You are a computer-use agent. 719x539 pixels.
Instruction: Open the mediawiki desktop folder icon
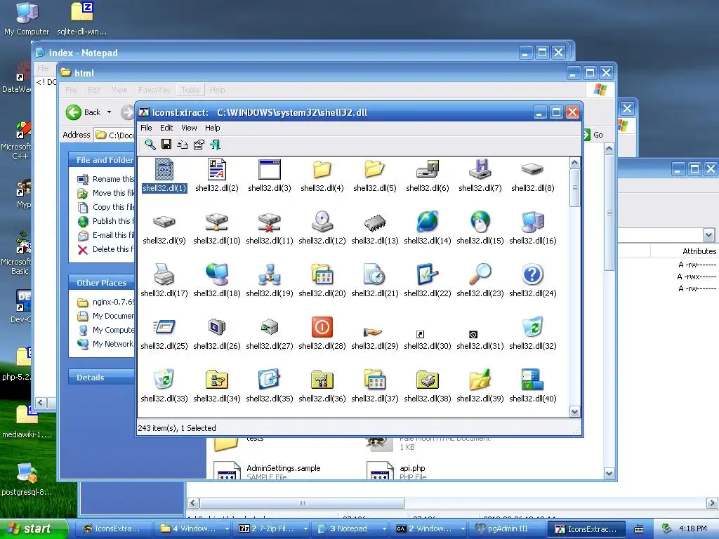27,422
